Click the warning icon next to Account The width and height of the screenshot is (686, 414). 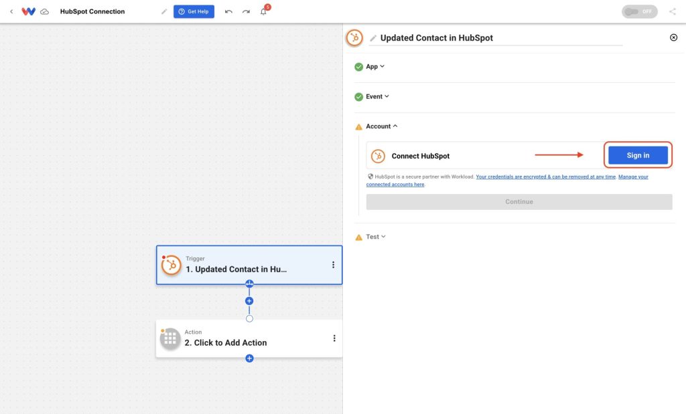point(359,126)
